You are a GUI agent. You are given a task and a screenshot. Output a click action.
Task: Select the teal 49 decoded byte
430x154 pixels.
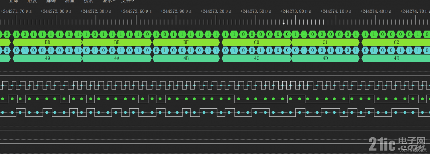pos(47,58)
